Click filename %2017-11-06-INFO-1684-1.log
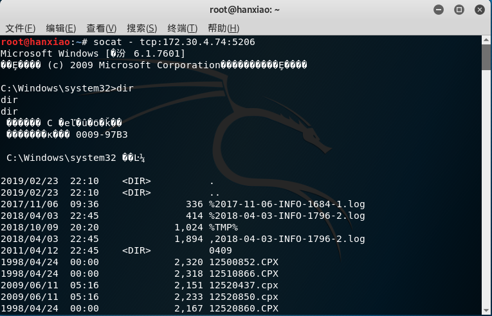 point(287,204)
